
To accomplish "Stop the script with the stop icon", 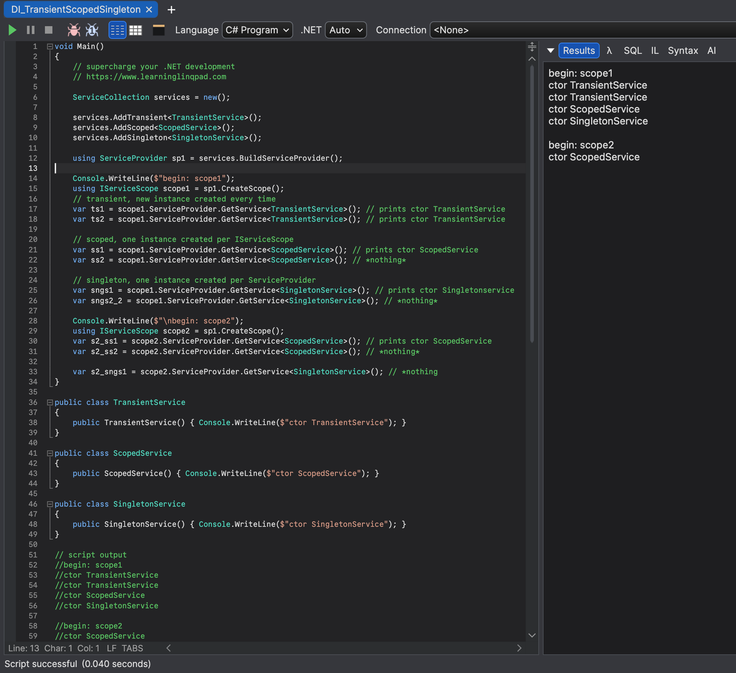I will (x=48, y=30).
